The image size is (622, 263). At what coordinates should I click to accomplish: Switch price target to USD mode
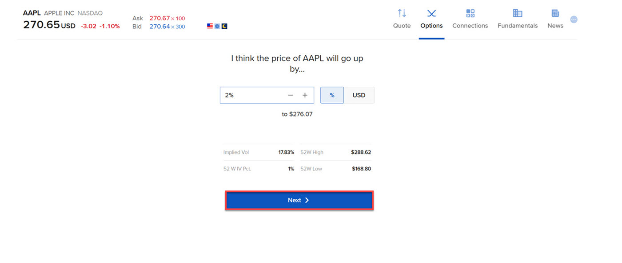[359, 95]
